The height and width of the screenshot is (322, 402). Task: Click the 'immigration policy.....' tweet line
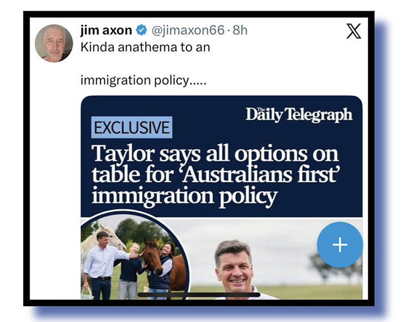(143, 80)
